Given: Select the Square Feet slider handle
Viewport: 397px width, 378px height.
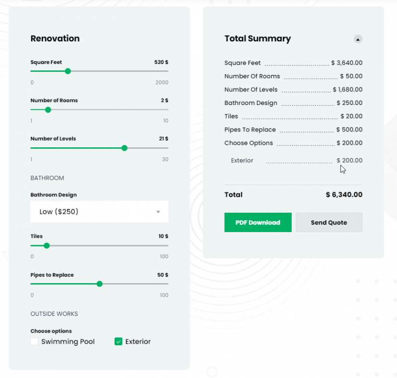Looking at the screenshot, I should click(68, 71).
